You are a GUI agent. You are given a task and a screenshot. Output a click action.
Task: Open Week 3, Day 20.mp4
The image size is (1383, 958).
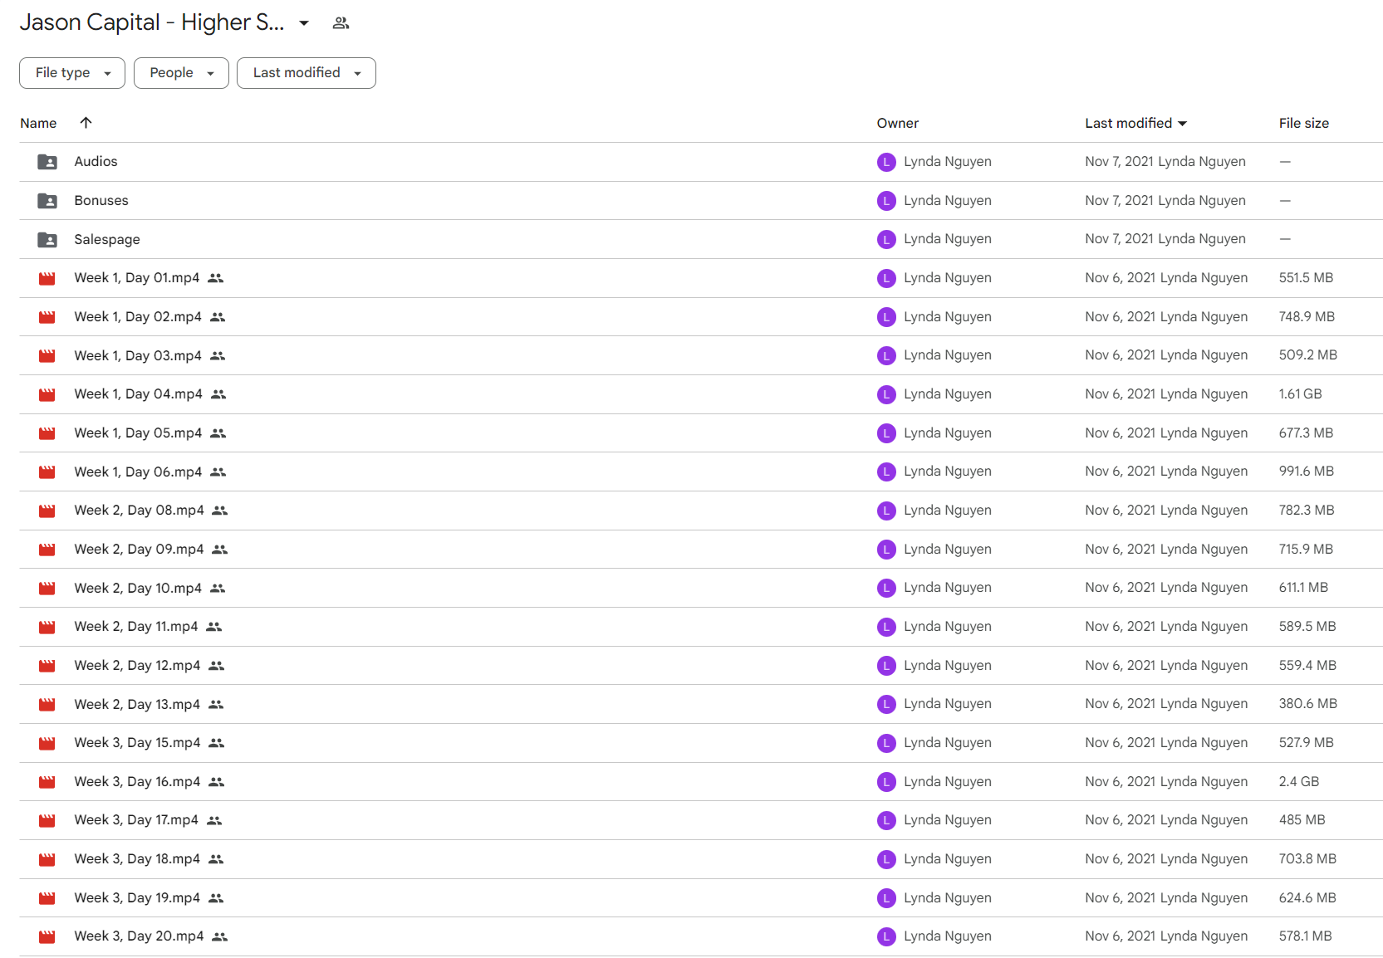[139, 936]
